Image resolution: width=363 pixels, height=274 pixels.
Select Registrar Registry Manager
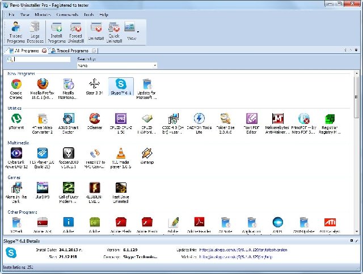[330, 123]
